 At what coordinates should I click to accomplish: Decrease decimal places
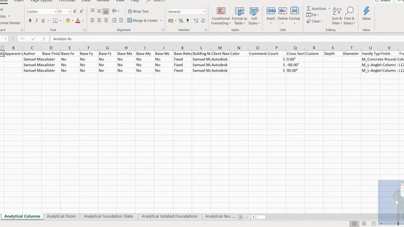point(203,21)
